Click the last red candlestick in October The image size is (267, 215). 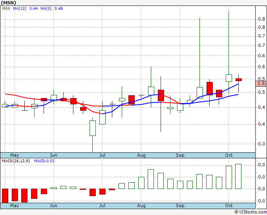tap(239, 80)
